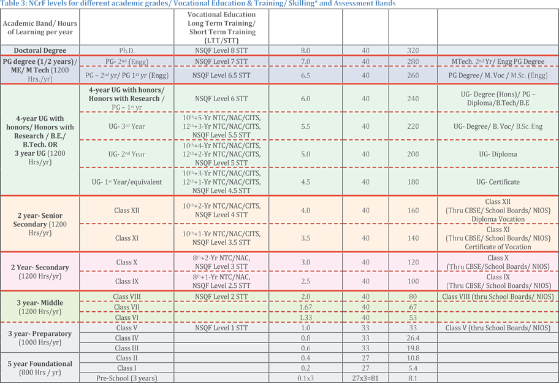The height and width of the screenshot is (383, 559).
Task: Click '8th+2-Yr NTC/NAC, NSQF Level 3 STT'
Action: [221, 262]
